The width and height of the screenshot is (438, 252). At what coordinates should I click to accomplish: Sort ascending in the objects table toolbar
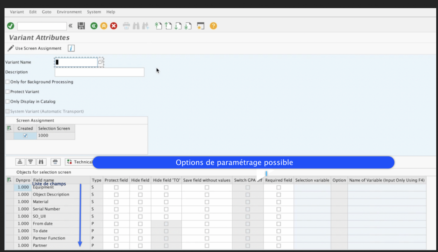(x=20, y=162)
